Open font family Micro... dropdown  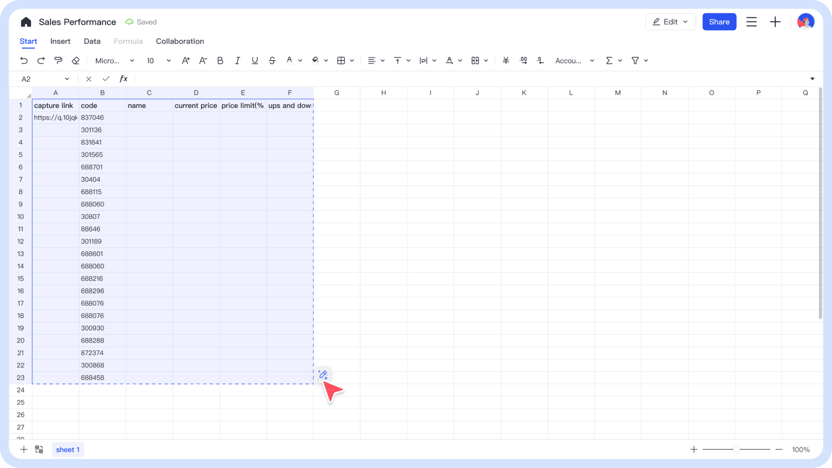point(114,60)
